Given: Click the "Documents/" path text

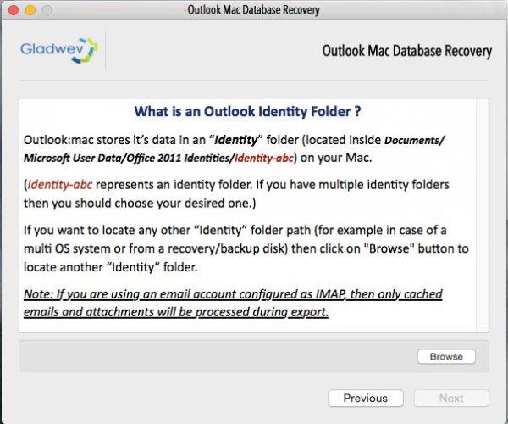Looking at the screenshot, I should click(x=415, y=140).
